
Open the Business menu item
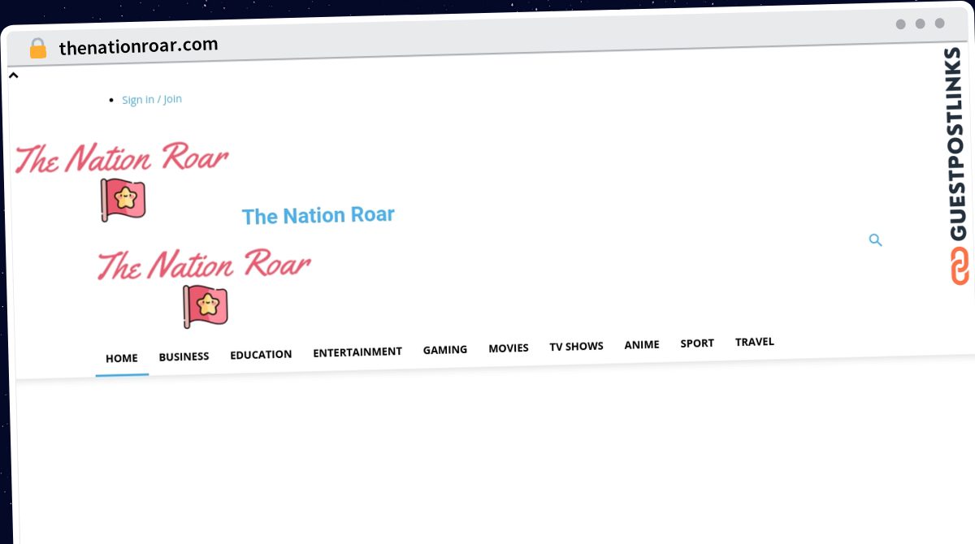[x=184, y=356]
